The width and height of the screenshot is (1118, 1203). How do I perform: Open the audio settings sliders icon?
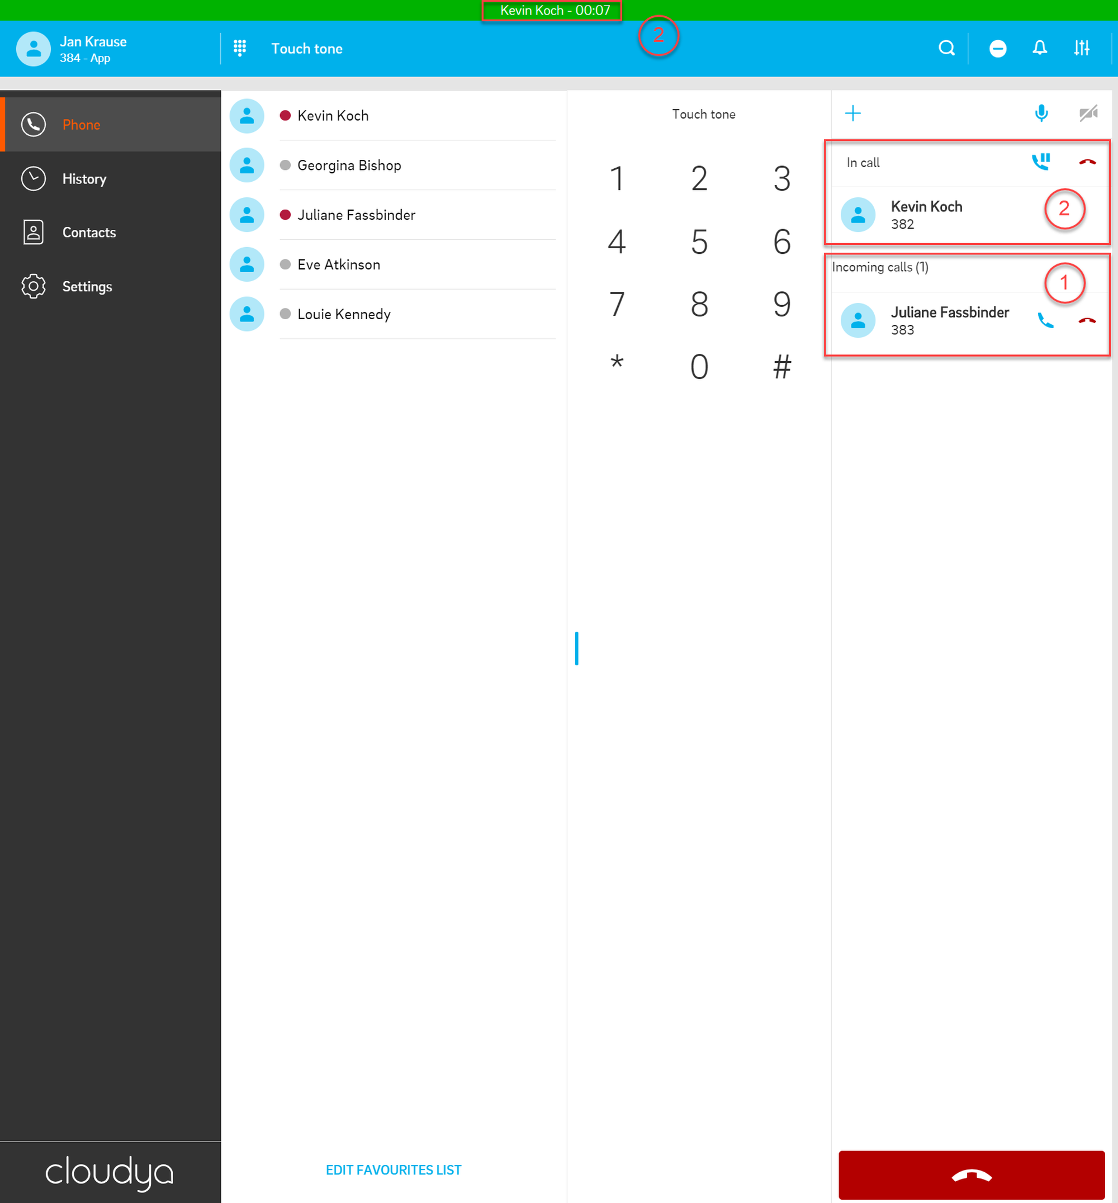(1082, 48)
